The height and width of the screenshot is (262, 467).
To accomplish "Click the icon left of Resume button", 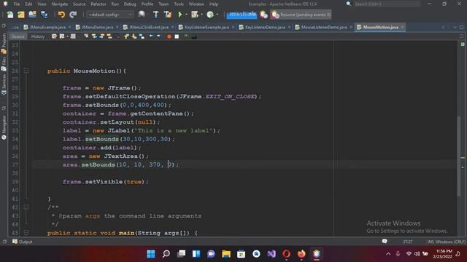I will click(263, 15).
